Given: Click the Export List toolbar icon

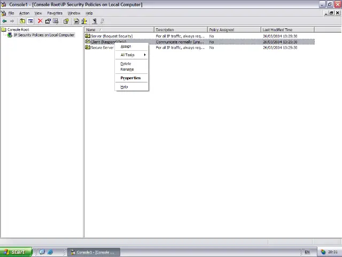Looking at the screenshot, I should point(56,21).
